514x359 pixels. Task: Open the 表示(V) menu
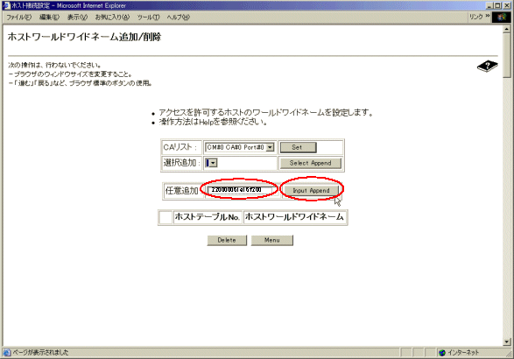click(x=77, y=18)
